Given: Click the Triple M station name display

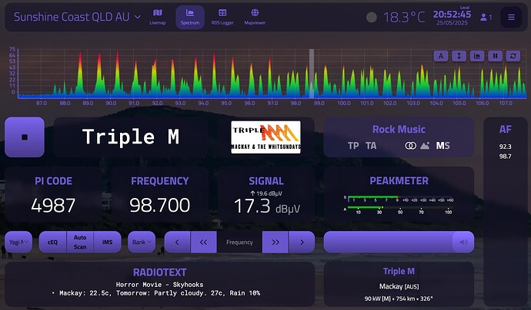Looking at the screenshot, I should pyautogui.click(x=131, y=137).
